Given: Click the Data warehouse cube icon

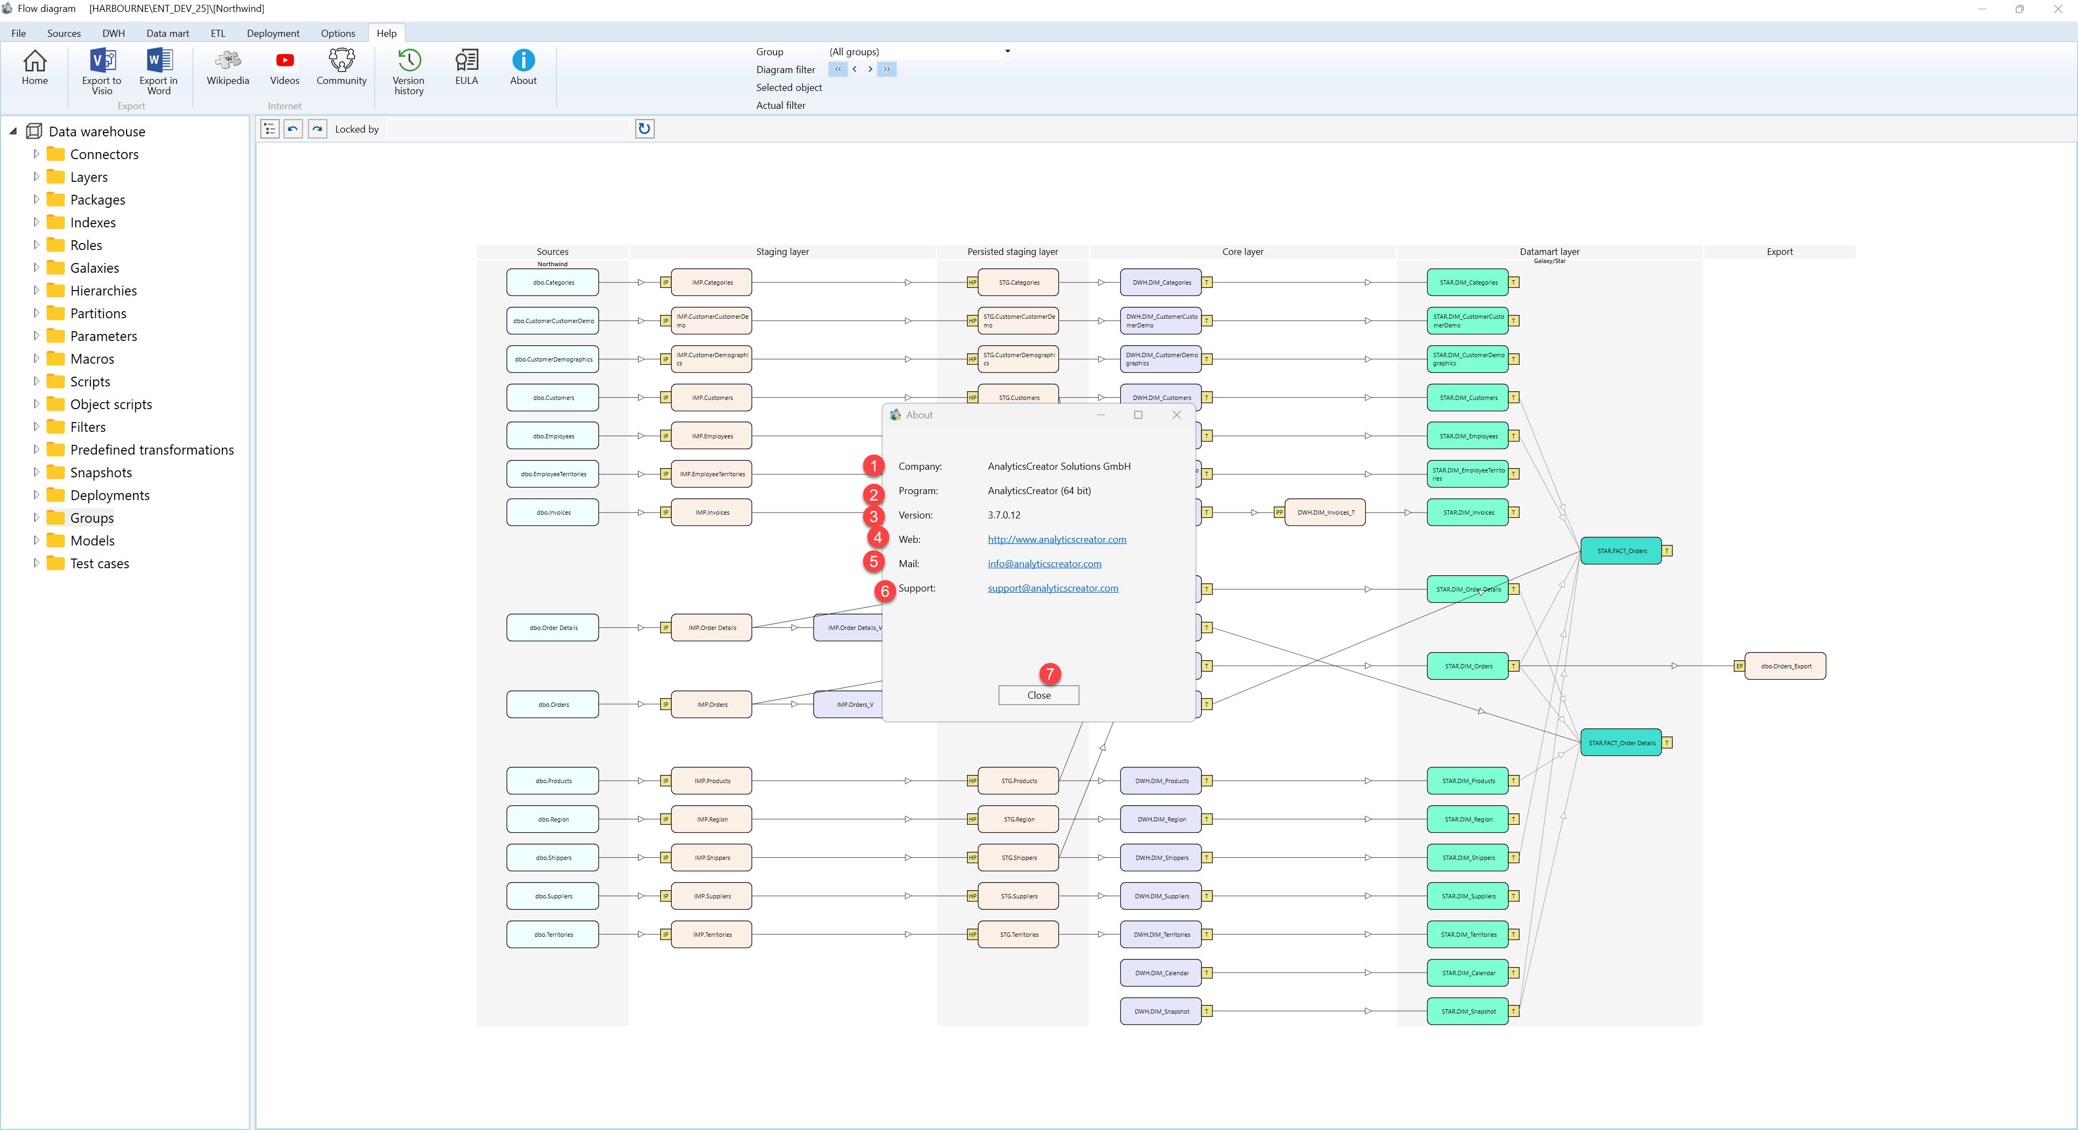Looking at the screenshot, I should coord(35,132).
